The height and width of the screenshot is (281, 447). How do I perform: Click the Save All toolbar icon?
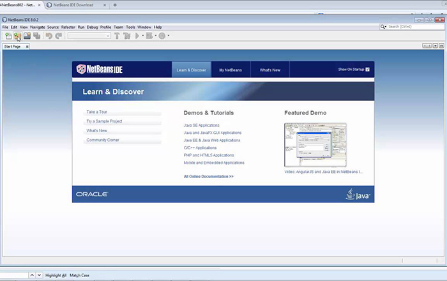click(36, 36)
